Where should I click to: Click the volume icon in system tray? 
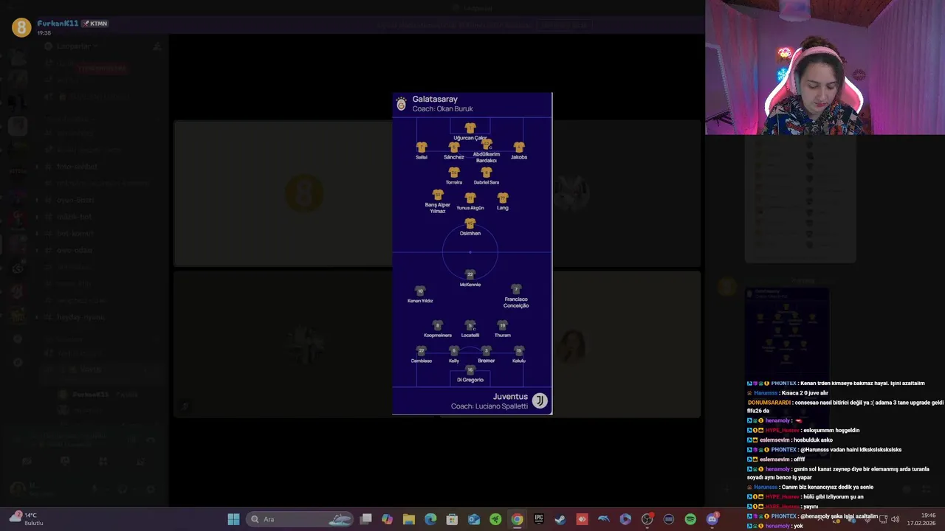pos(895,519)
